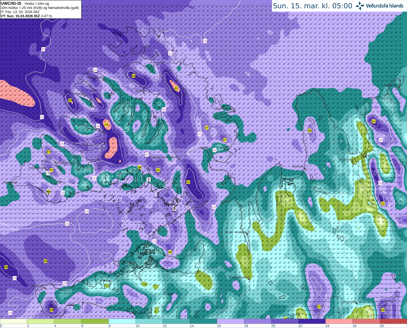Click the Æðey station label

139,91
